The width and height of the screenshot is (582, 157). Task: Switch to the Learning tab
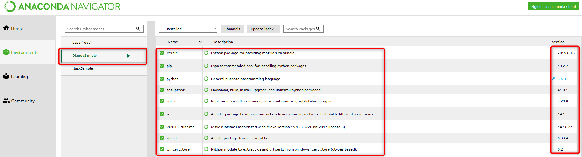[19, 77]
